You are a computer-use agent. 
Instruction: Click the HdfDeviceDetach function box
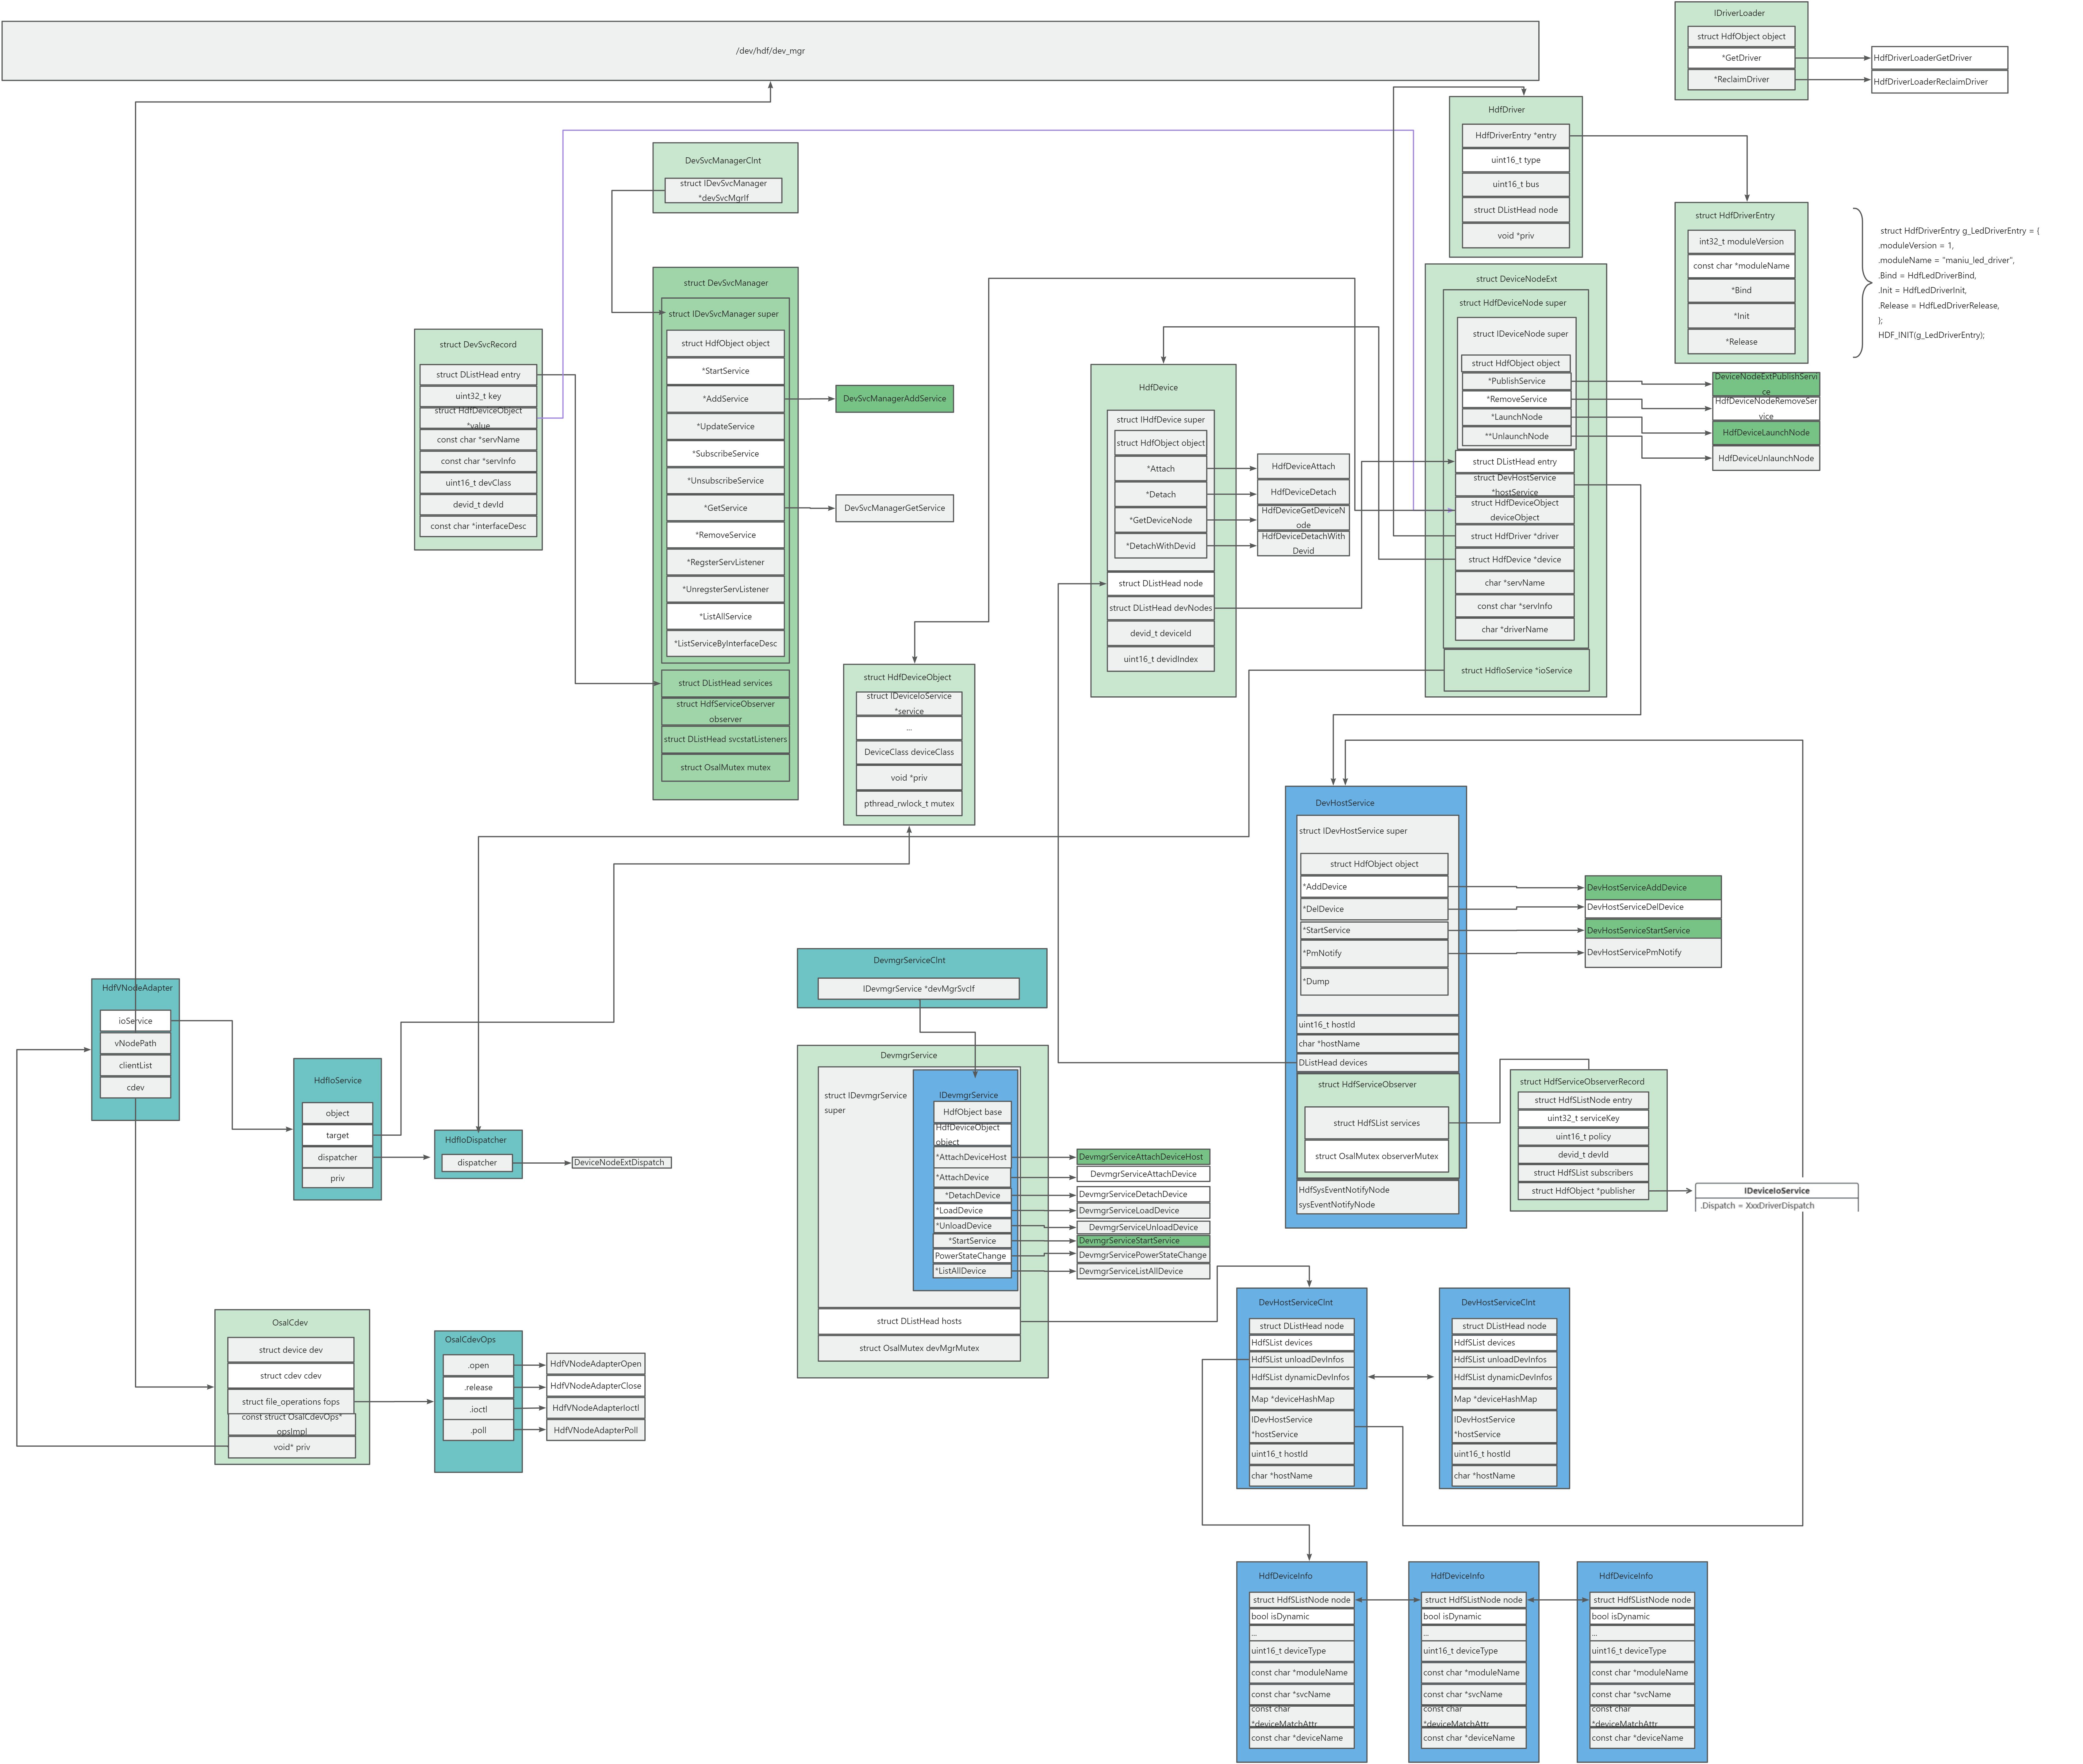pyautogui.click(x=1303, y=492)
